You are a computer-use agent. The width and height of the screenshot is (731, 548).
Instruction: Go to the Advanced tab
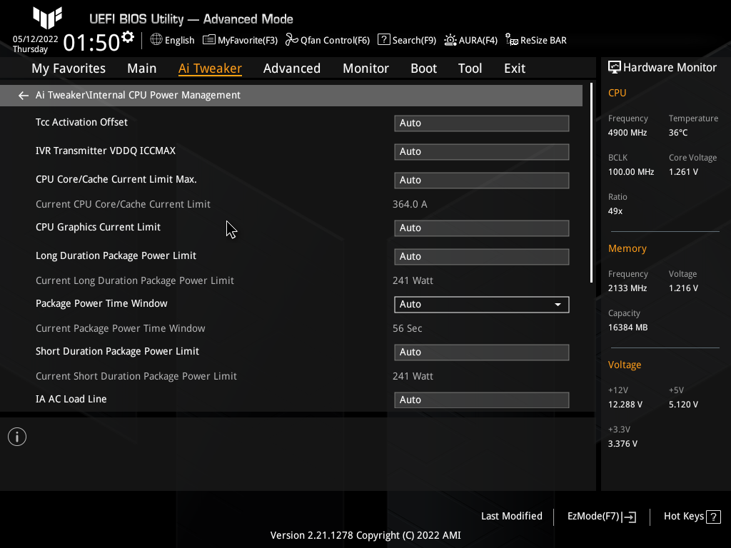pyautogui.click(x=292, y=68)
